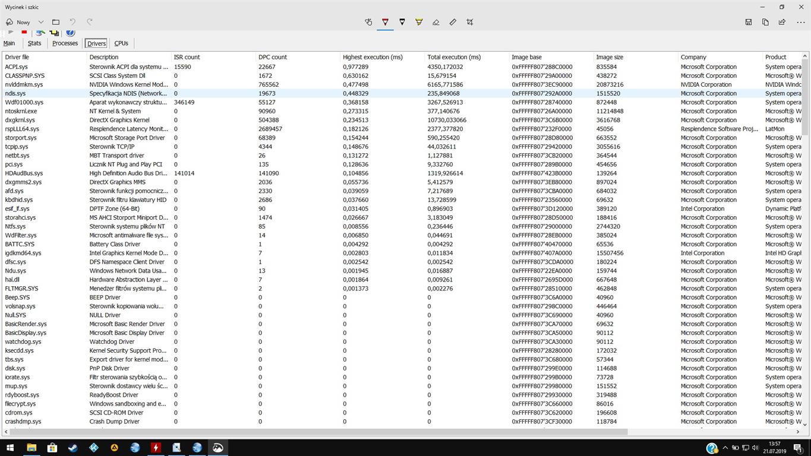This screenshot has width=811, height=456.
Task: Redo the last annotation
Action: (89, 21)
